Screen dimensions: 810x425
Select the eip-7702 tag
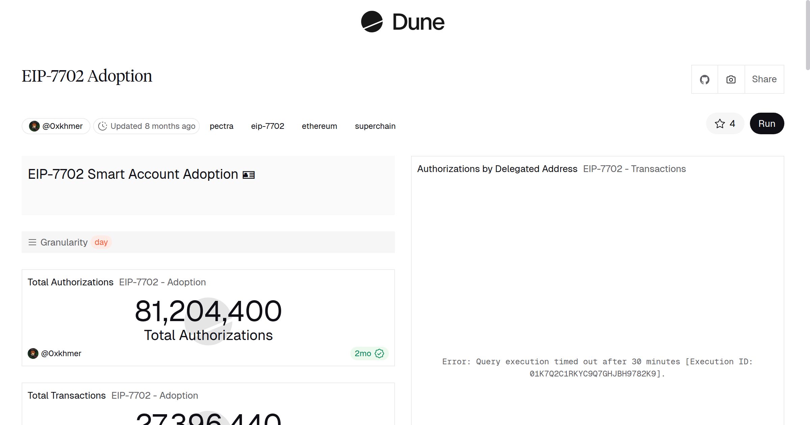pos(267,126)
